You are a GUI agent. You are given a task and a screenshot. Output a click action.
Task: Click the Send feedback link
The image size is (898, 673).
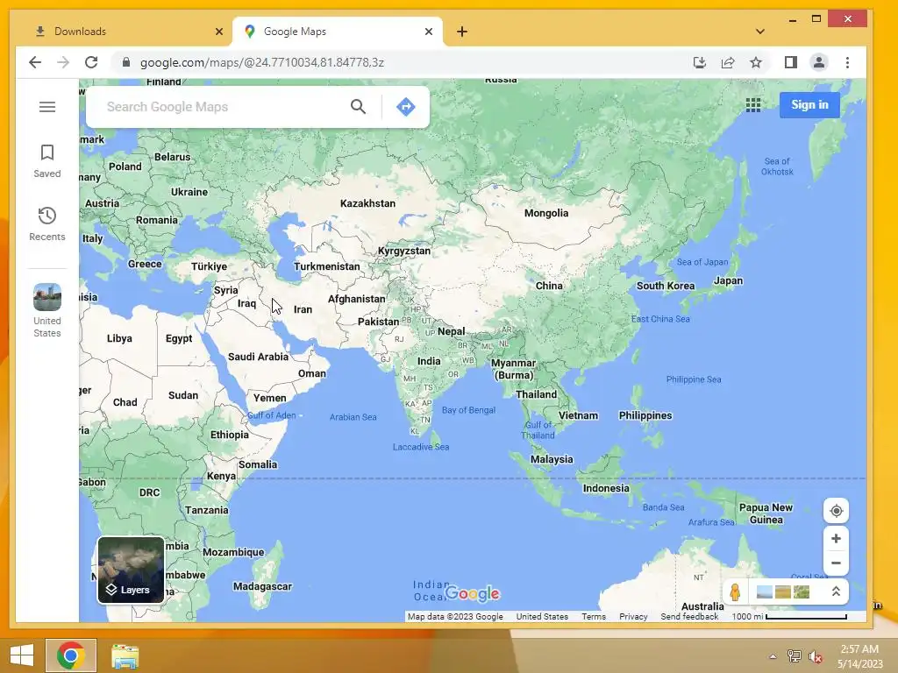689,616
